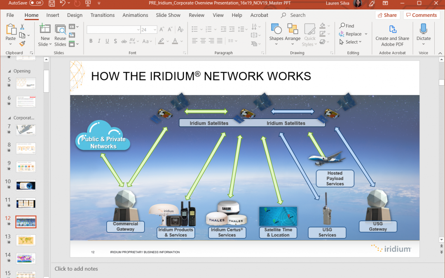This screenshot has height=278, width=445.
Task: Click the Format Painter brush icon
Action: click(x=22, y=44)
